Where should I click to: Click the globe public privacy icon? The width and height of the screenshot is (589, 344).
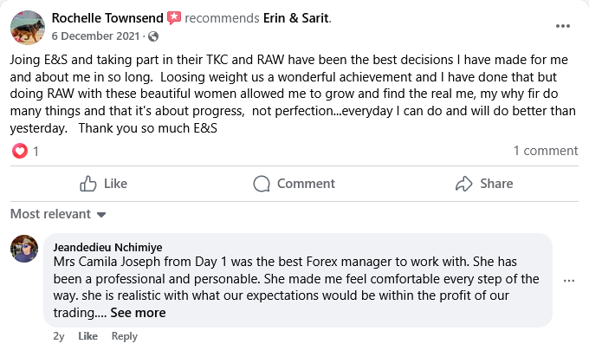[153, 36]
